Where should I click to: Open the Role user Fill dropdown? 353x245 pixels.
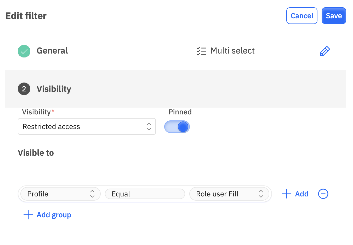(229, 194)
